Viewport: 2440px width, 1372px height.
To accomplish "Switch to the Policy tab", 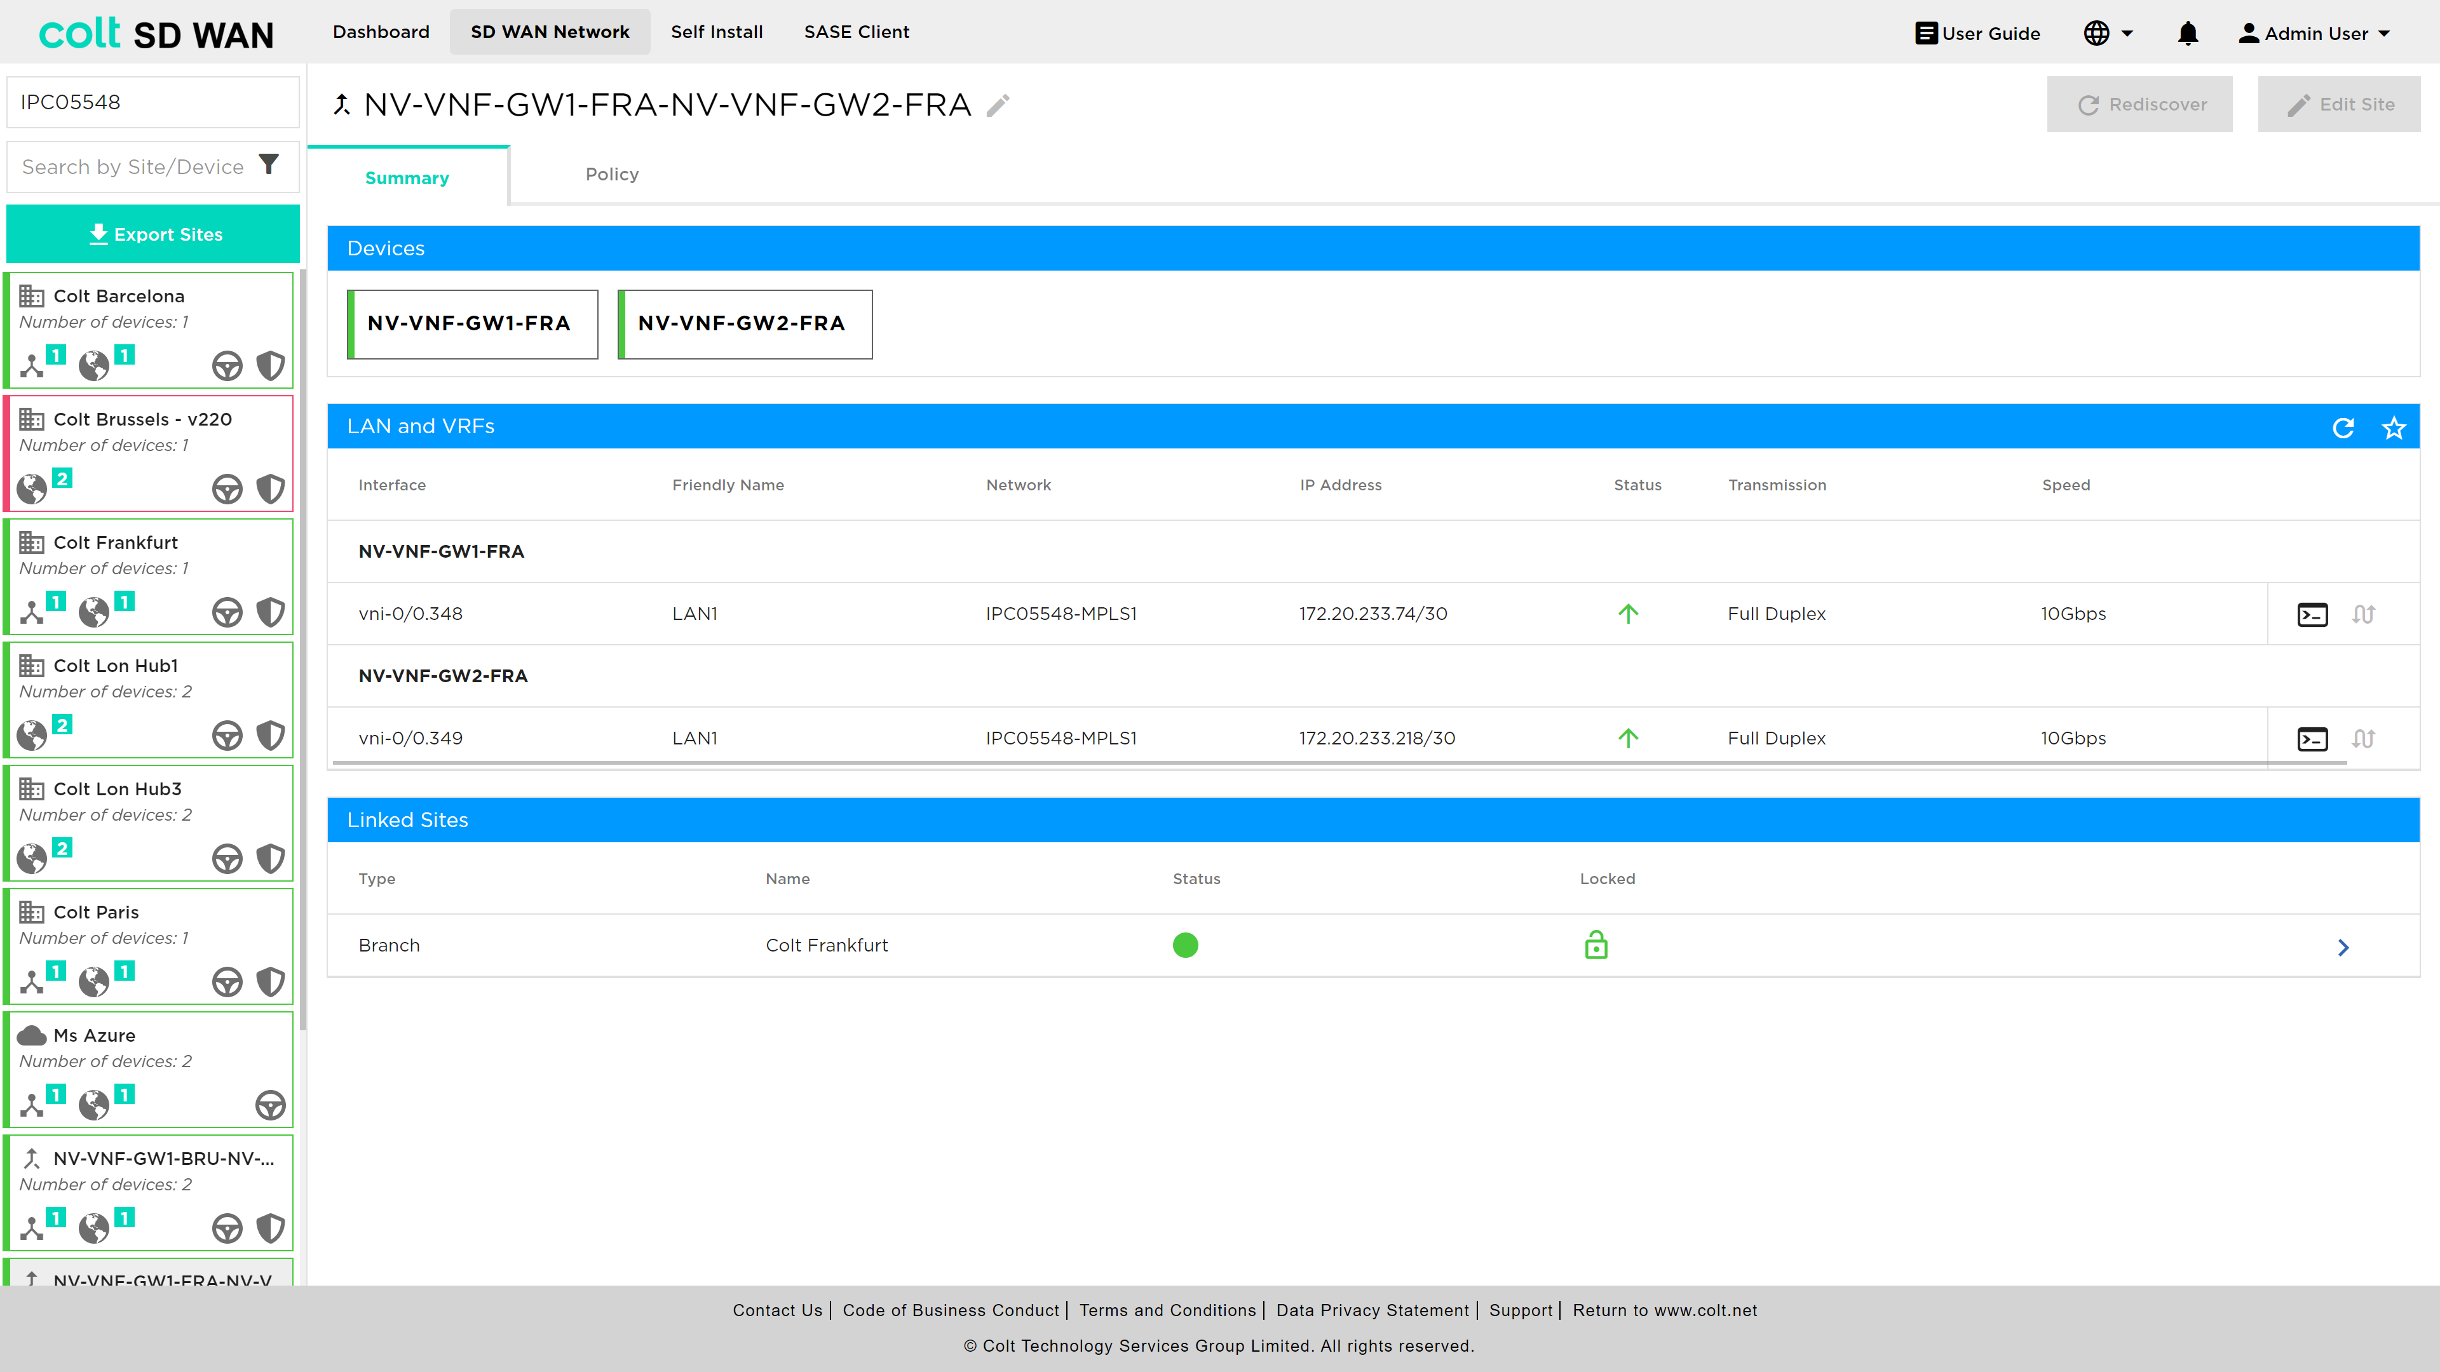I will 612,174.
